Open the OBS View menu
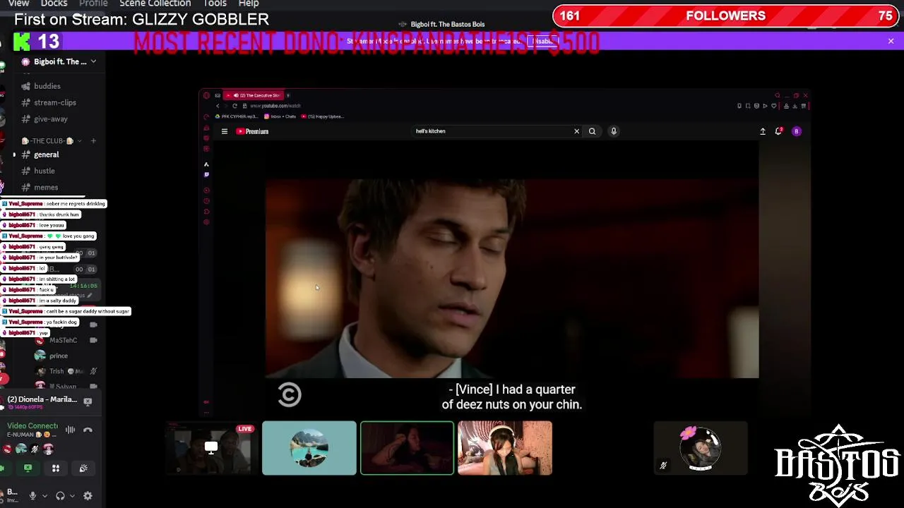Viewport: 904px width, 508px height. pyautogui.click(x=18, y=4)
